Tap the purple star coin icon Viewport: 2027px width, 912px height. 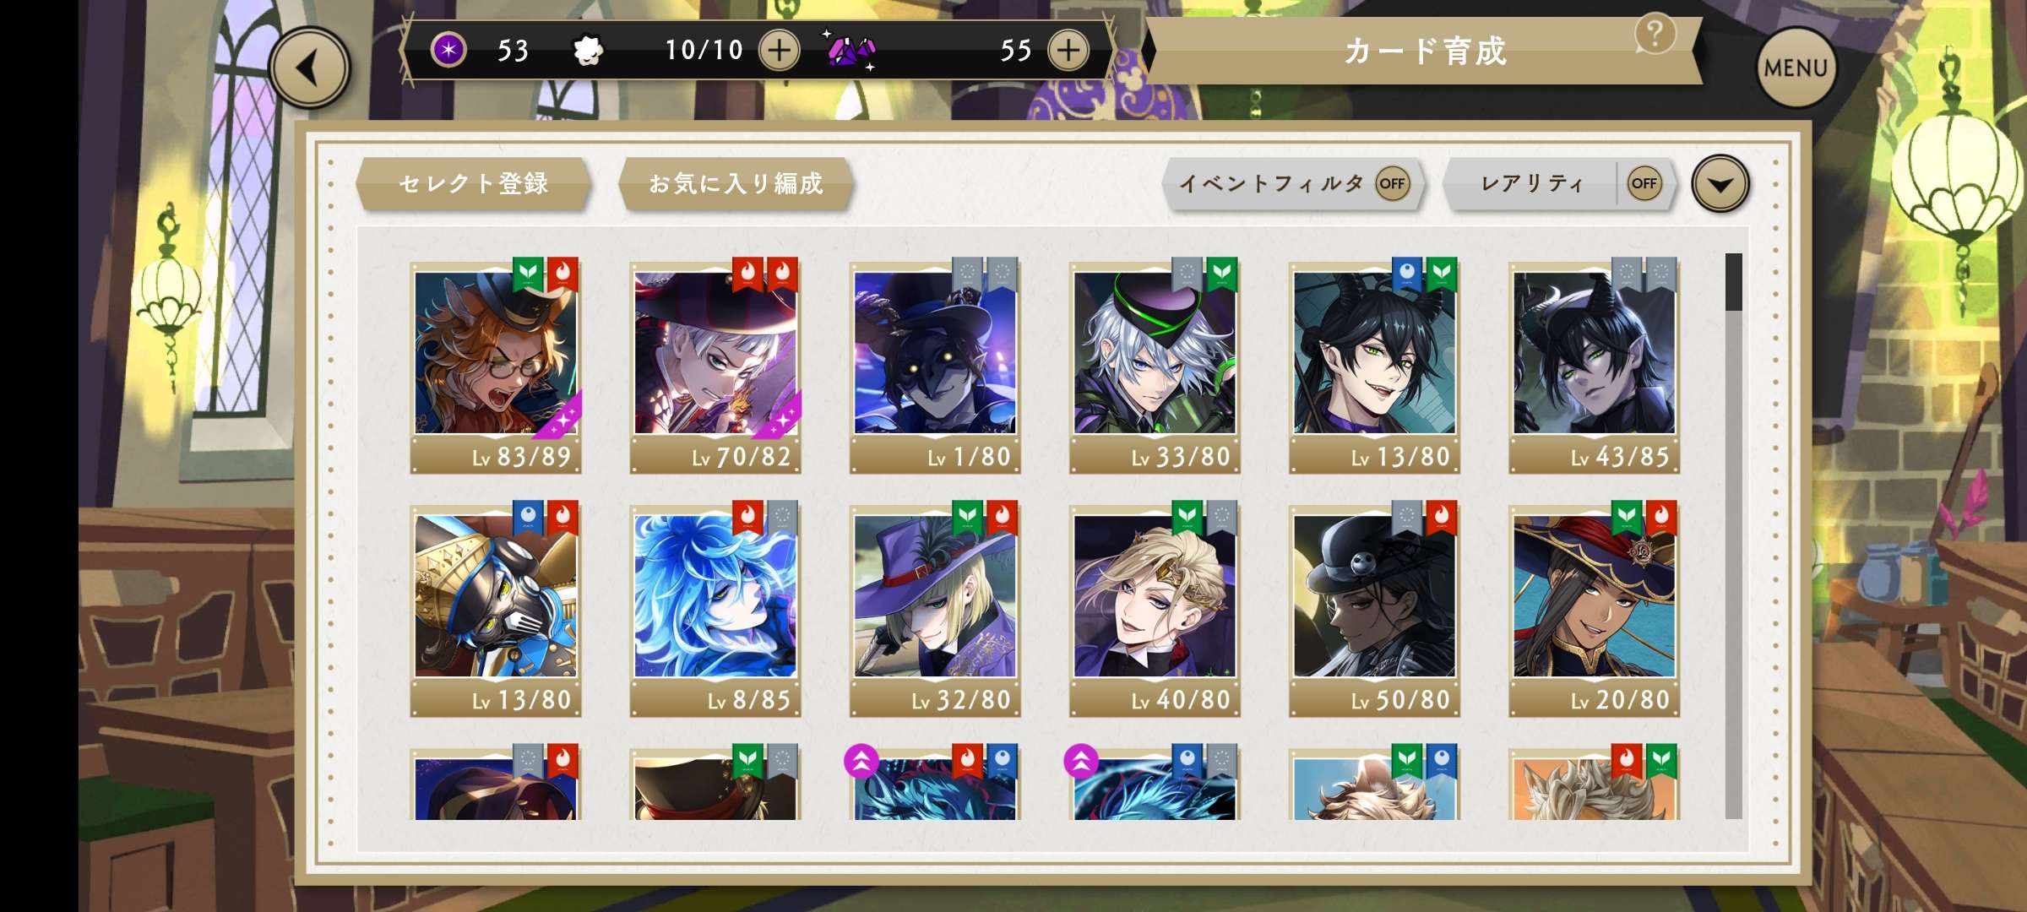[448, 51]
